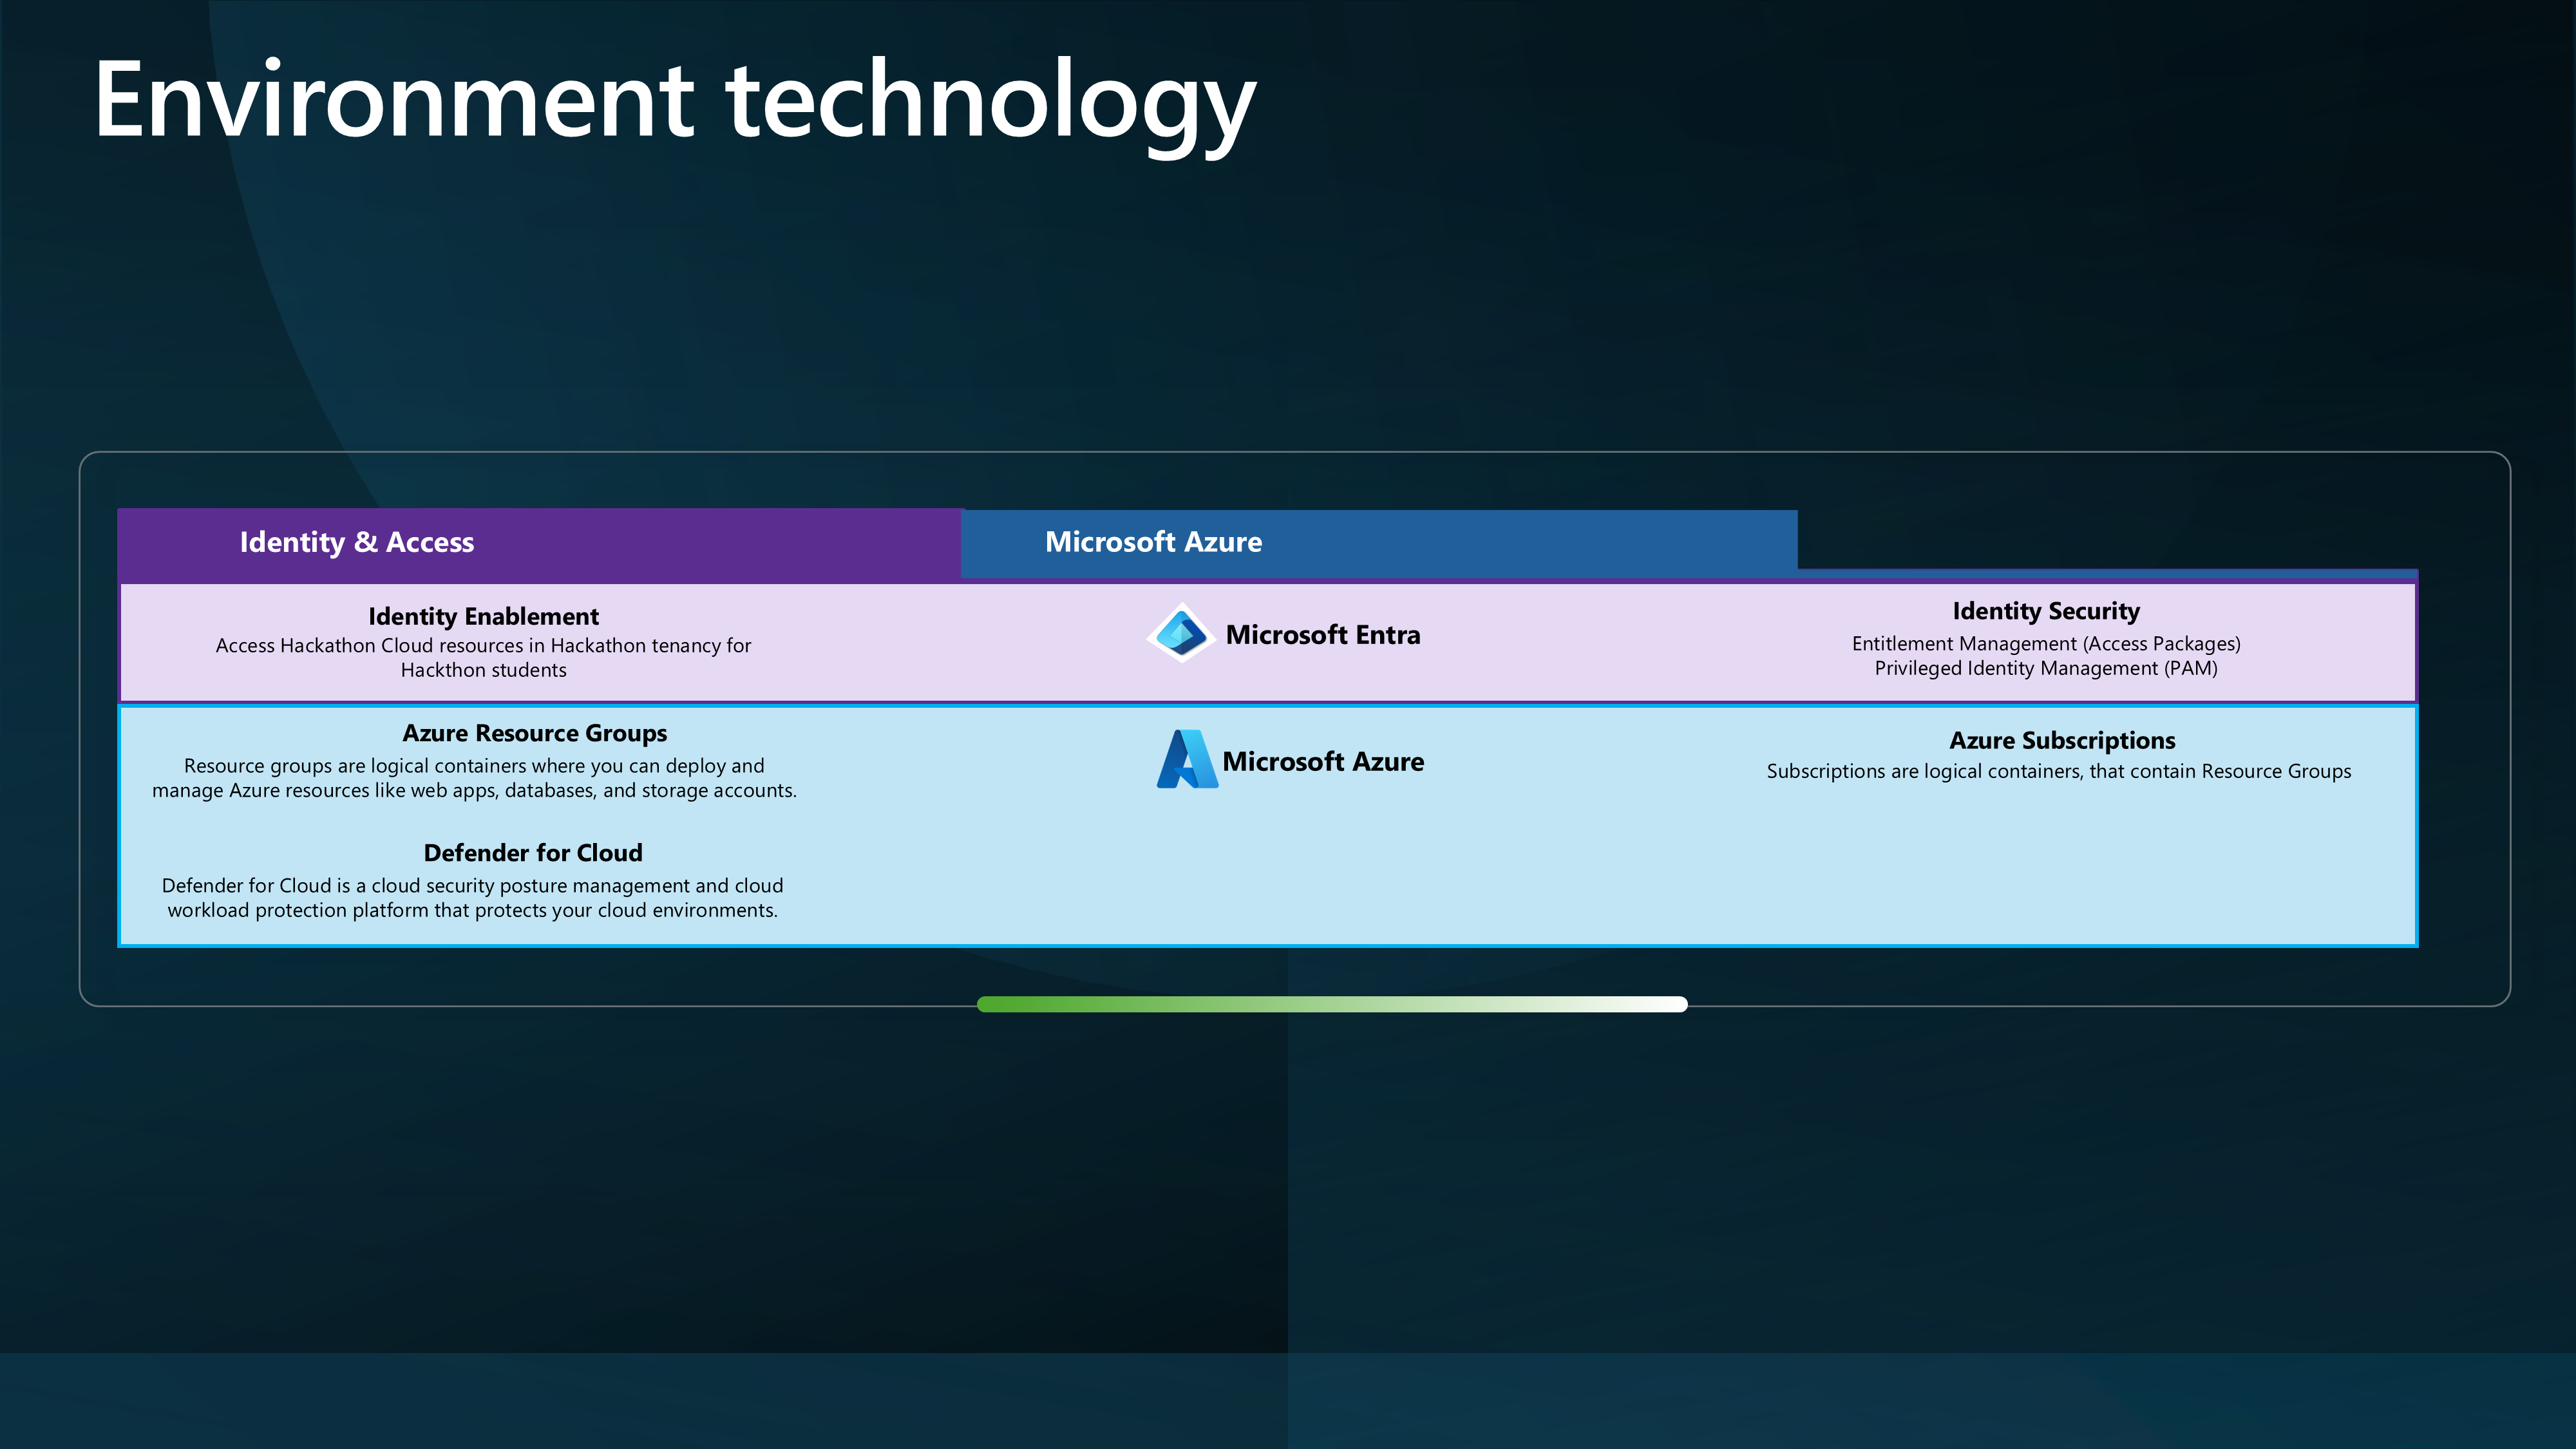This screenshot has height=1449, width=2576.
Task: Click 'Privileged Identity Management (PAM)' line
Action: [x=2046, y=668]
